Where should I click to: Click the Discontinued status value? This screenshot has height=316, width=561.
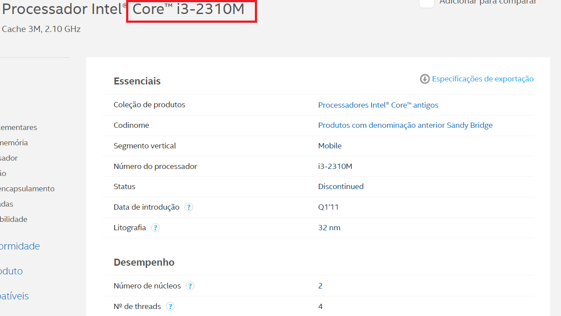pos(341,186)
